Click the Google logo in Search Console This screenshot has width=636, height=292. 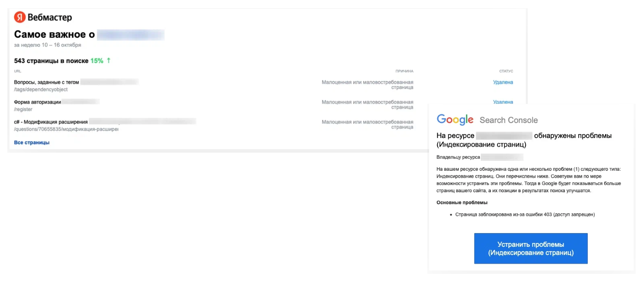(x=455, y=120)
